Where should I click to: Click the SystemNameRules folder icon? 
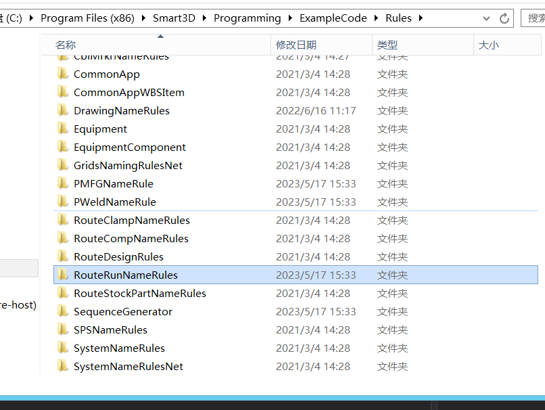pyautogui.click(x=63, y=348)
